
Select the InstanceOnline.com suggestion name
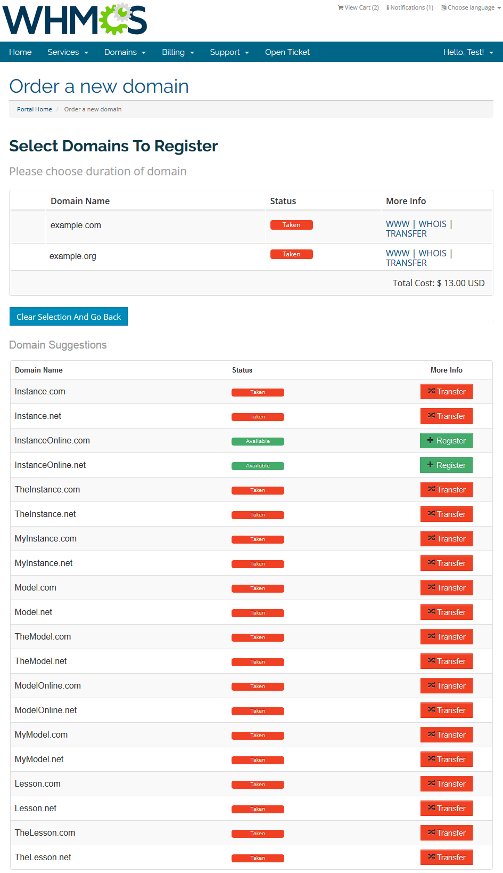[x=52, y=441]
